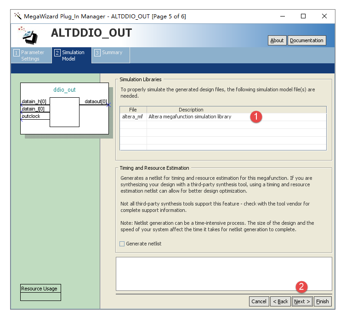Click the ALTDDIO_OUT chip logo icon
The width and height of the screenshot is (346, 317).
point(28,35)
